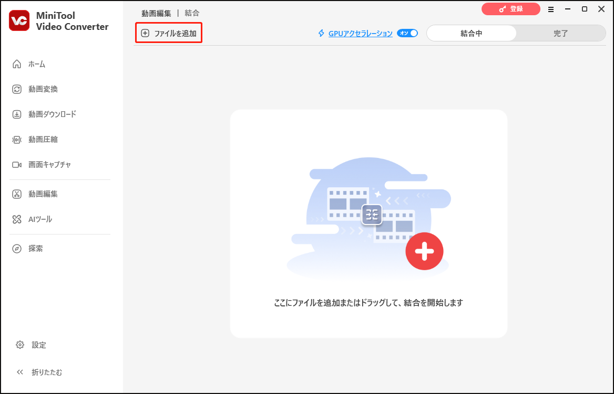Switch to the 完了 tab
Screen dimensions: 614x394
[x=561, y=33]
